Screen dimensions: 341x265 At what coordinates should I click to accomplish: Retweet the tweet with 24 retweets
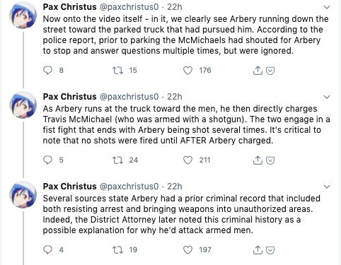click(117, 160)
